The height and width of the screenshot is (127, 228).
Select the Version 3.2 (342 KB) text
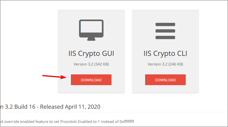[x=91, y=64]
